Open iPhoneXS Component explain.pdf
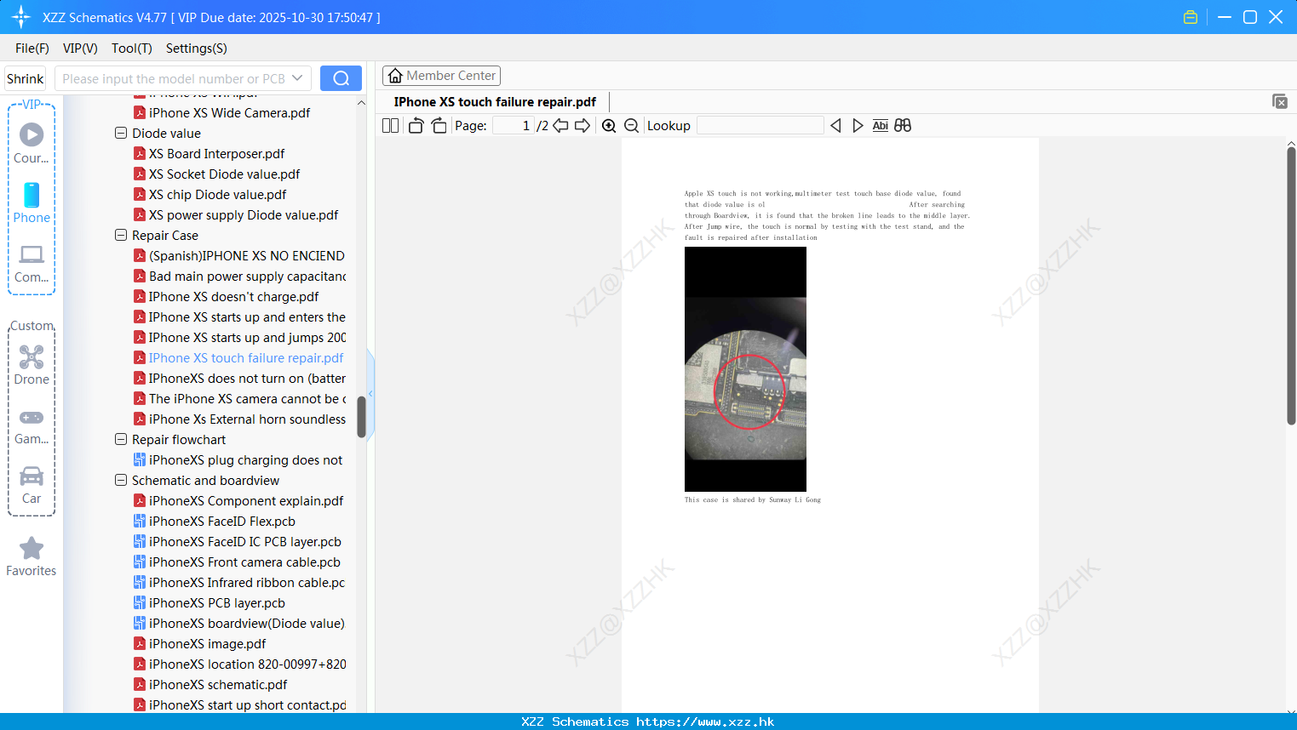1297x730 pixels. 246,500
